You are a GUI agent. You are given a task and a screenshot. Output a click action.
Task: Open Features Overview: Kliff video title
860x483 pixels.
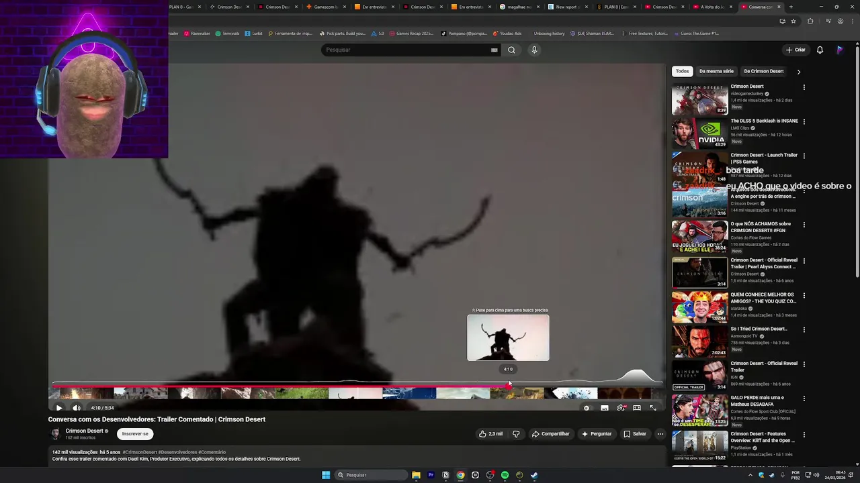[x=763, y=437]
